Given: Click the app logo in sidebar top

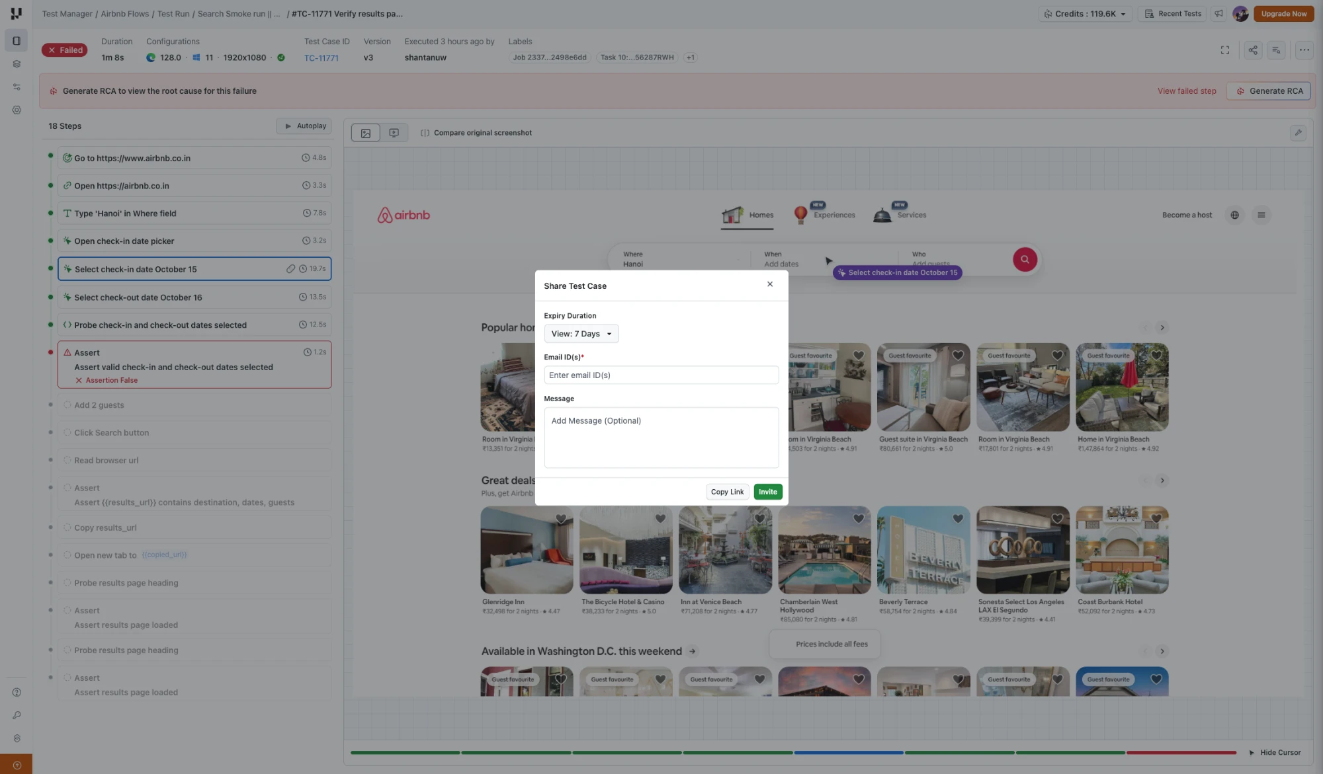Looking at the screenshot, I should coord(17,13).
